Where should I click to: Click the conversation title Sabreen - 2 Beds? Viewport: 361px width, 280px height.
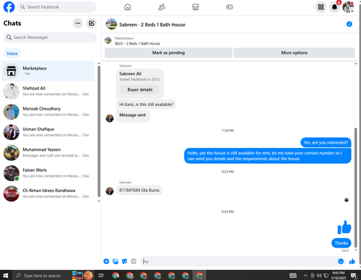click(152, 25)
